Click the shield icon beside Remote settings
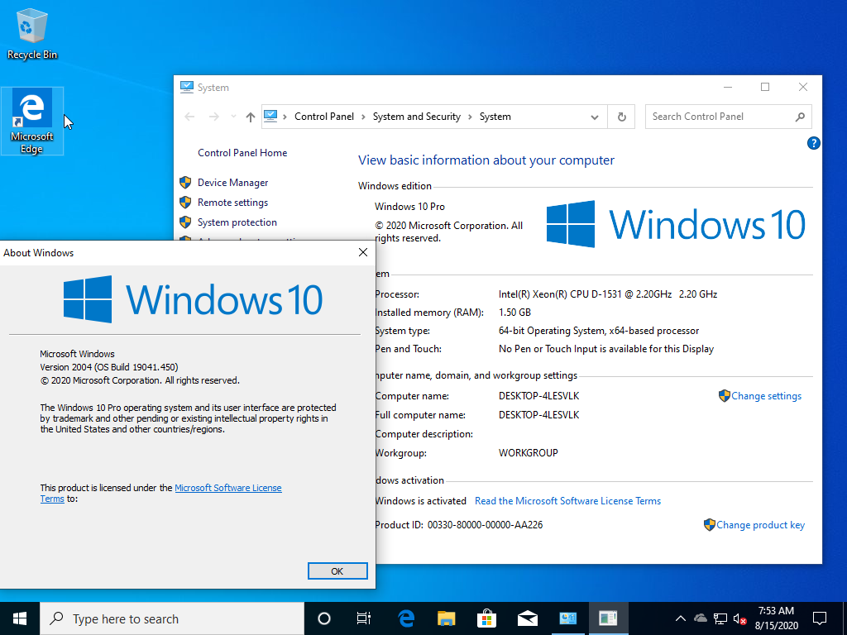Image resolution: width=847 pixels, height=635 pixels. pyautogui.click(x=185, y=203)
